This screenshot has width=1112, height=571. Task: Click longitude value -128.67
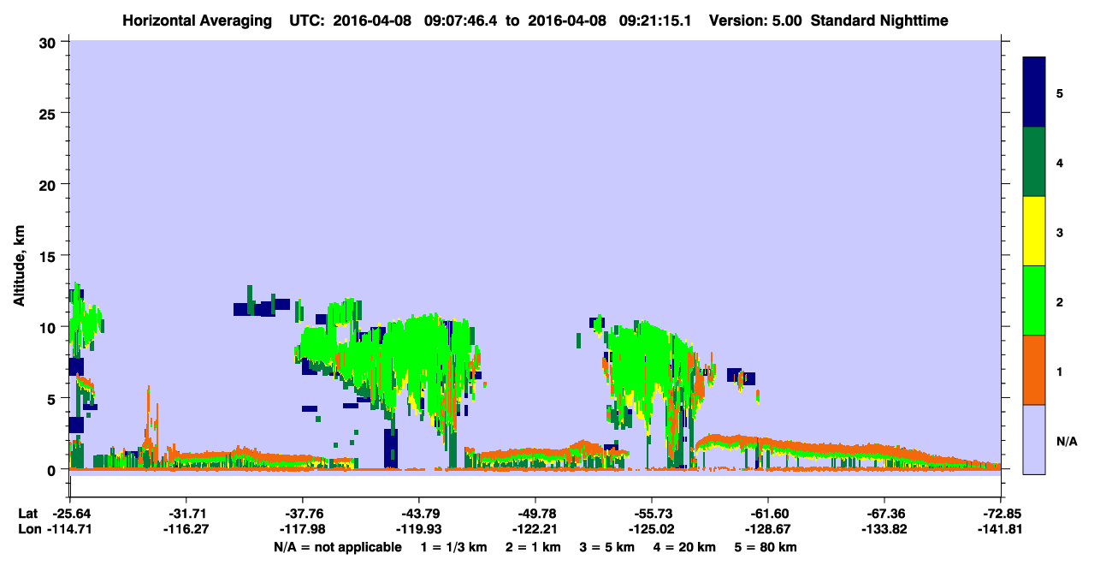click(768, 529)
